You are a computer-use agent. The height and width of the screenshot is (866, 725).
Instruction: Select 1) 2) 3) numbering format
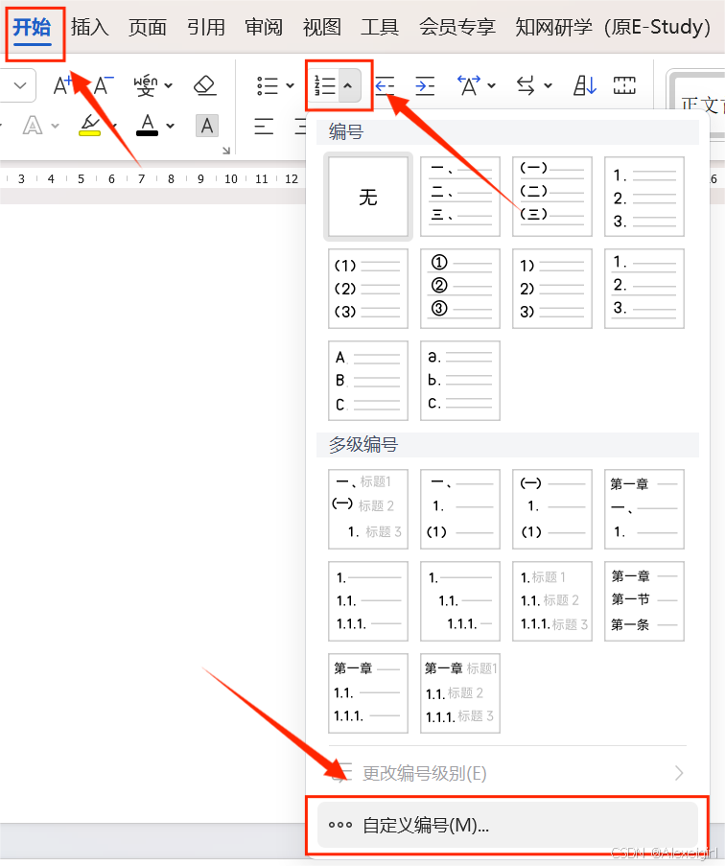tap(552, 289)
